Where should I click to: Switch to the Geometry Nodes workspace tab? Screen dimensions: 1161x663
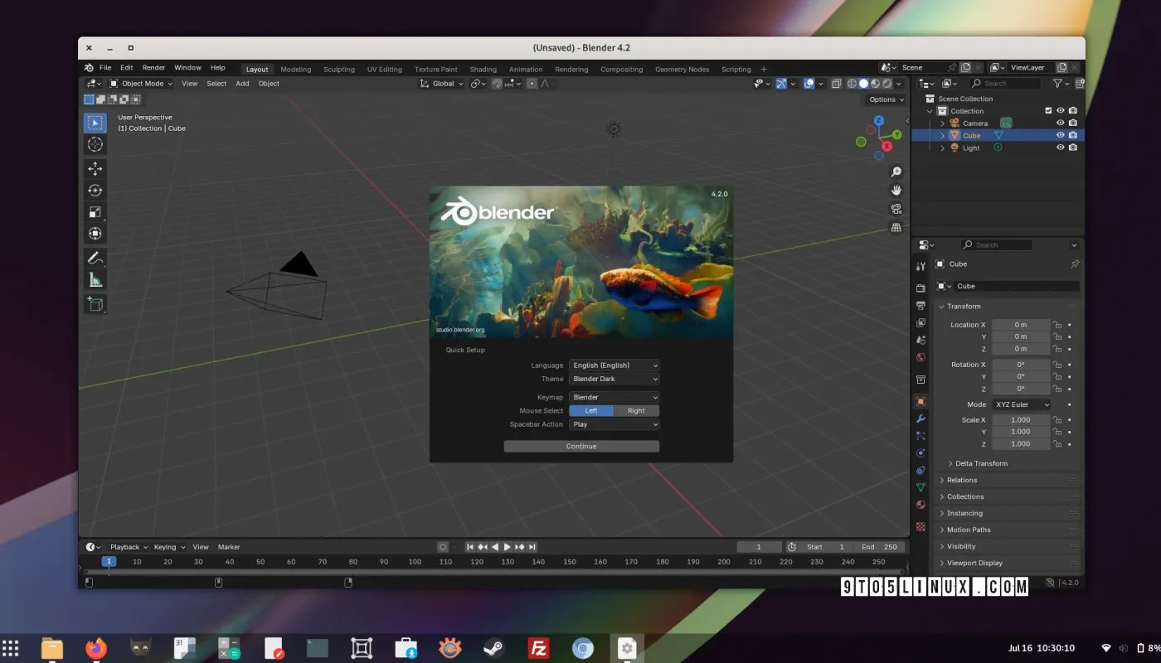[x=682, y=70]
